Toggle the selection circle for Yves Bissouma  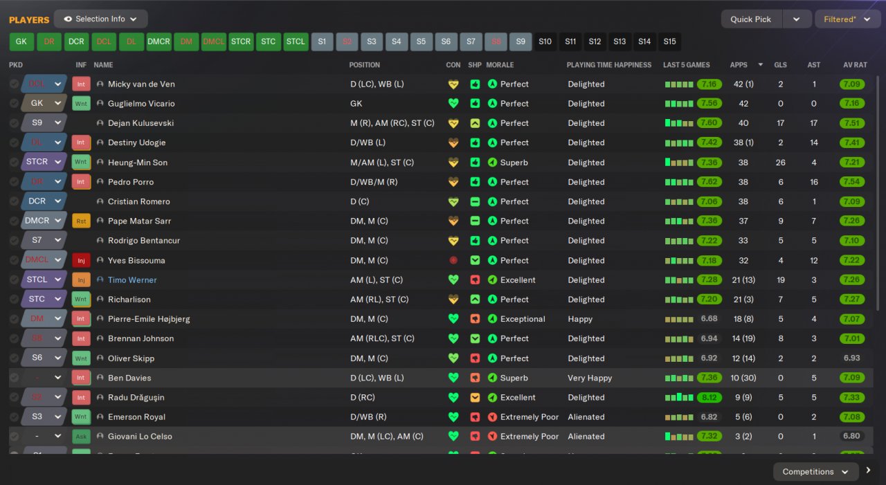pyautogui.click(x=14, y=261)
